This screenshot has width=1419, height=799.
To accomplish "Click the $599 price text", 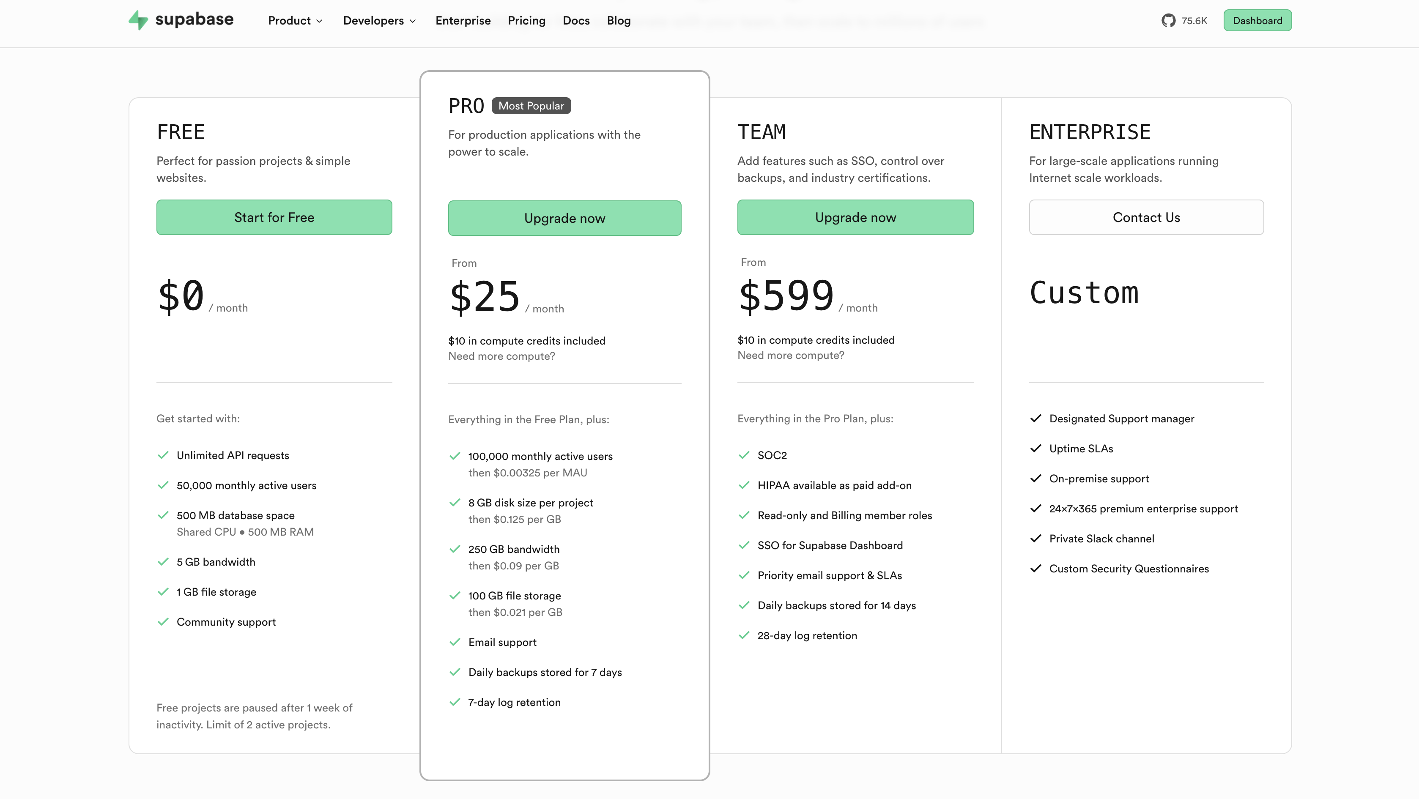I will coord(786,296).
